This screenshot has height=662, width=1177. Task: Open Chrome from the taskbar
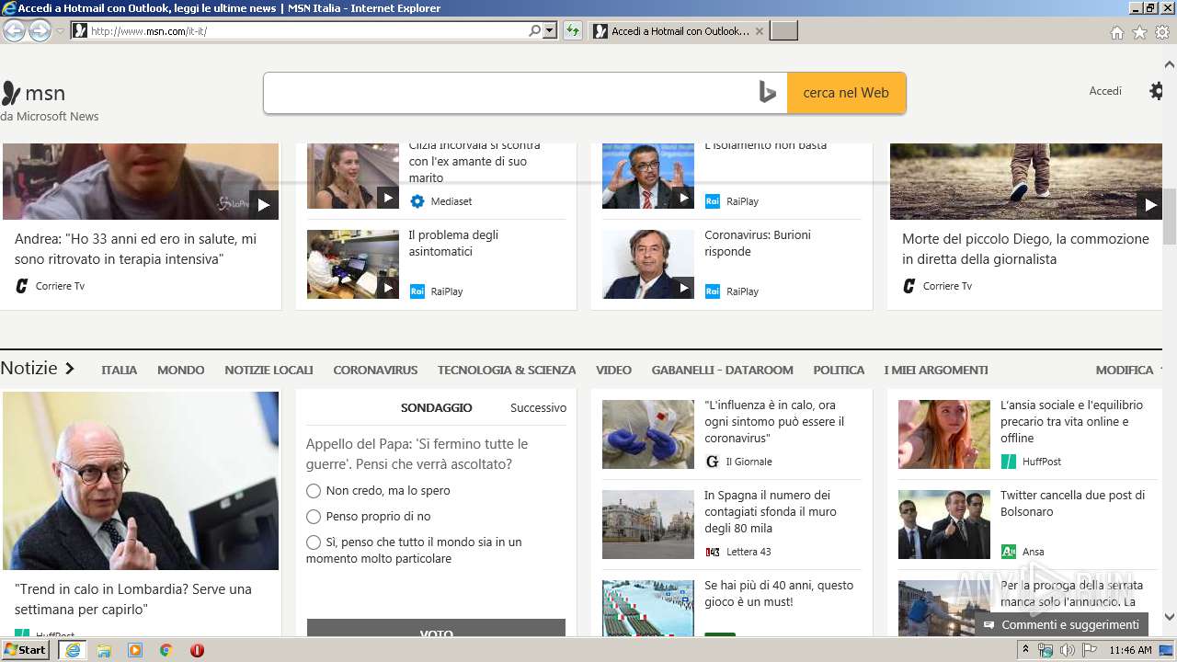(x=166, y=650)
